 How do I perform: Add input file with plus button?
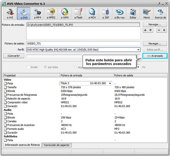click(x=164, y=30)
